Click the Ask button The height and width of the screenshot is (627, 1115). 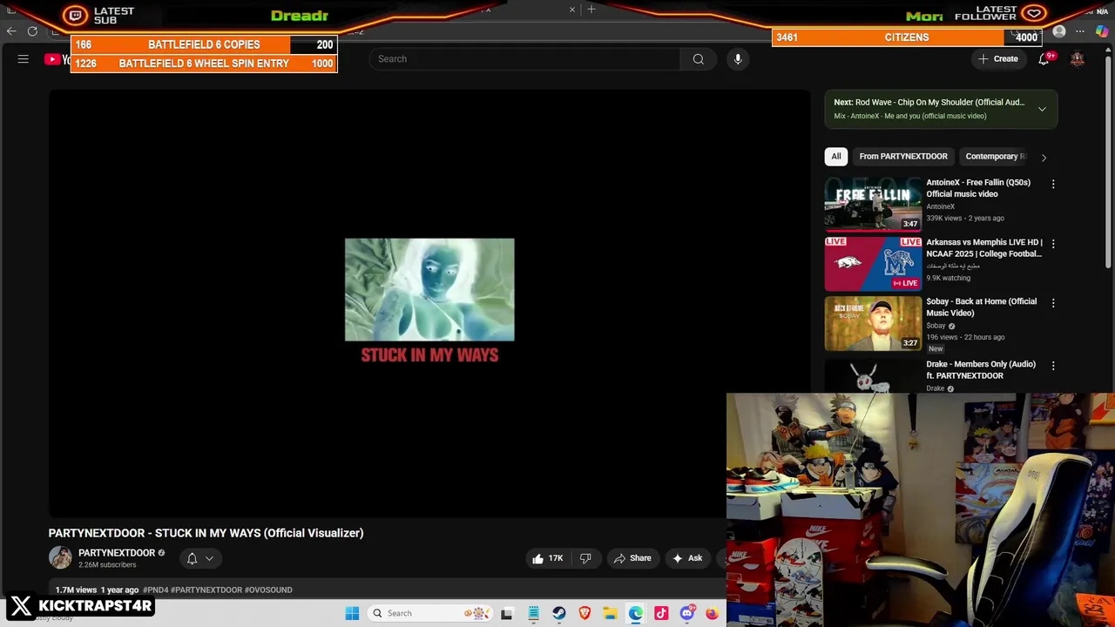[x=687, y=558]
